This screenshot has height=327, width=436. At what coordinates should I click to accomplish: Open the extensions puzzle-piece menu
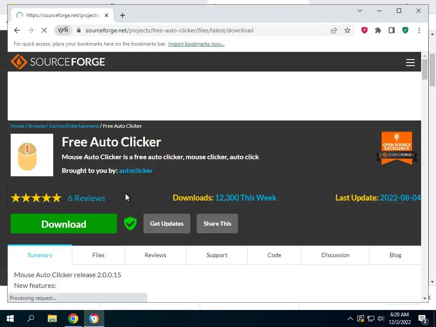[378, 30]
